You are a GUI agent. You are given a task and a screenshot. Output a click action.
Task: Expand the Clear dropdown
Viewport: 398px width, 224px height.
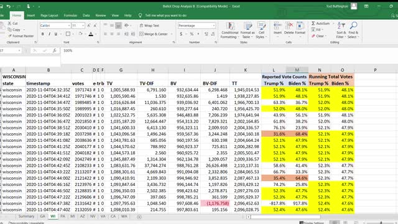pos(326,36)
